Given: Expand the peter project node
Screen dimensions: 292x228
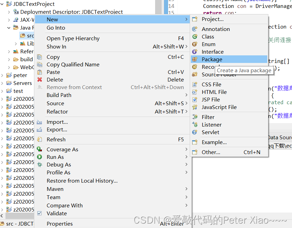Looking at the screenshot, I should 2,75.
